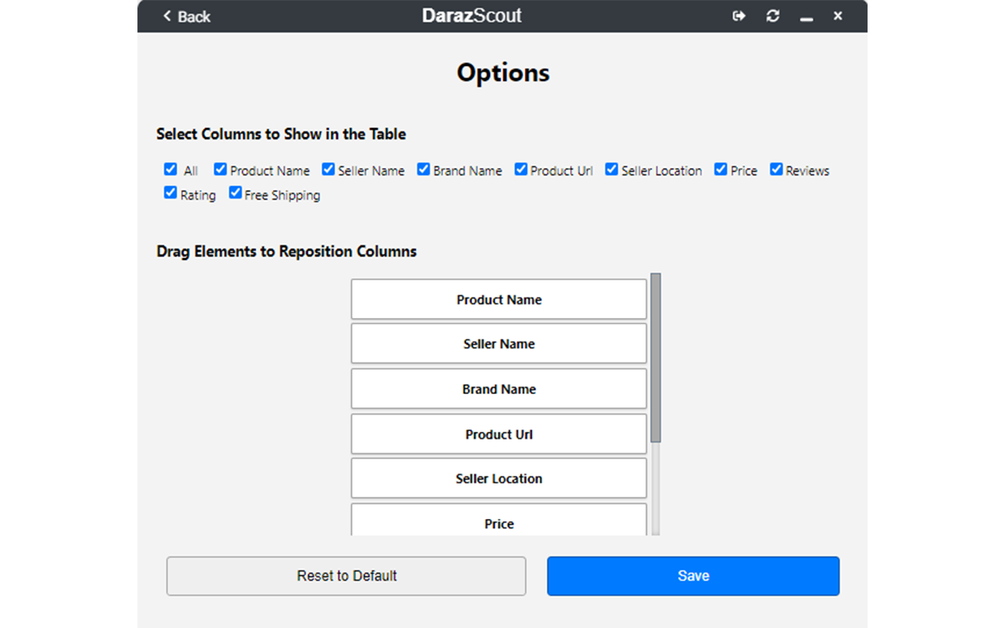Save the options with Save button
This screenshot has height=628, width=1005.
coord(693,576)
